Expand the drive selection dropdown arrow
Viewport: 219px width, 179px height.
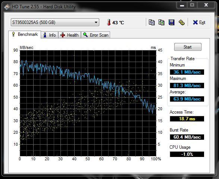tap(96, 22)
